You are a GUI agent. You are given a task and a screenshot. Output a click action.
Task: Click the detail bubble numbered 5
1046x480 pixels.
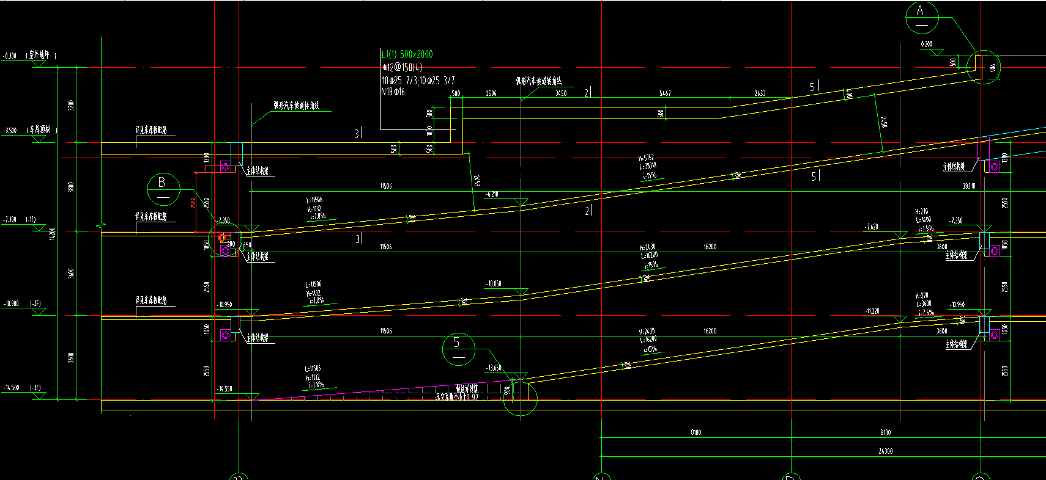(459, 349)
